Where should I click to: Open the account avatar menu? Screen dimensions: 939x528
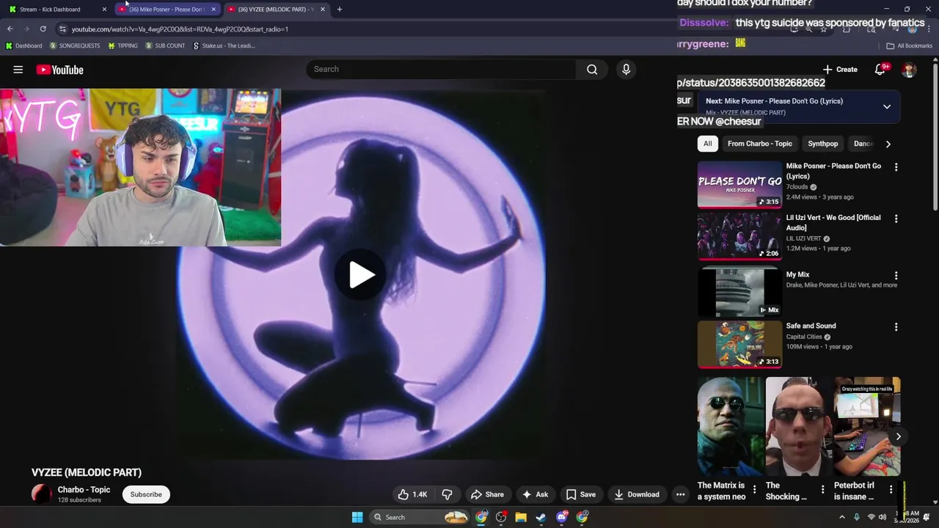tap(909, 70)
